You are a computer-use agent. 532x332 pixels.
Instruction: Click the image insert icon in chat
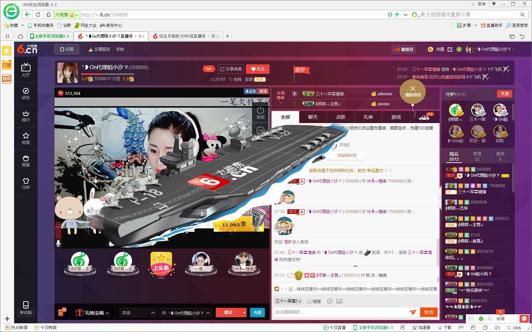pos(339,301)
